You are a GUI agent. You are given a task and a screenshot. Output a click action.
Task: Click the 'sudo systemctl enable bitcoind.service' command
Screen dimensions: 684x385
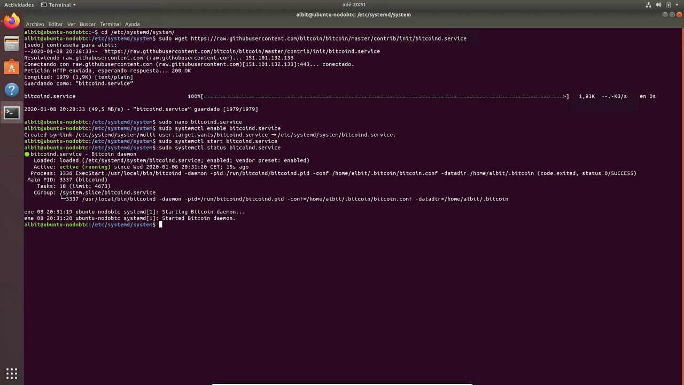[220, 128]
